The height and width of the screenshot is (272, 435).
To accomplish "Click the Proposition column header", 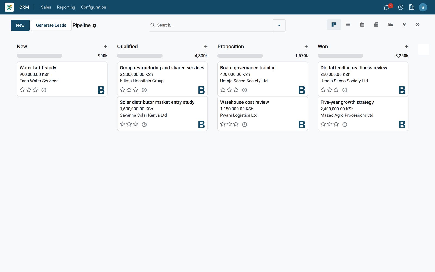I will coord(231,47).
